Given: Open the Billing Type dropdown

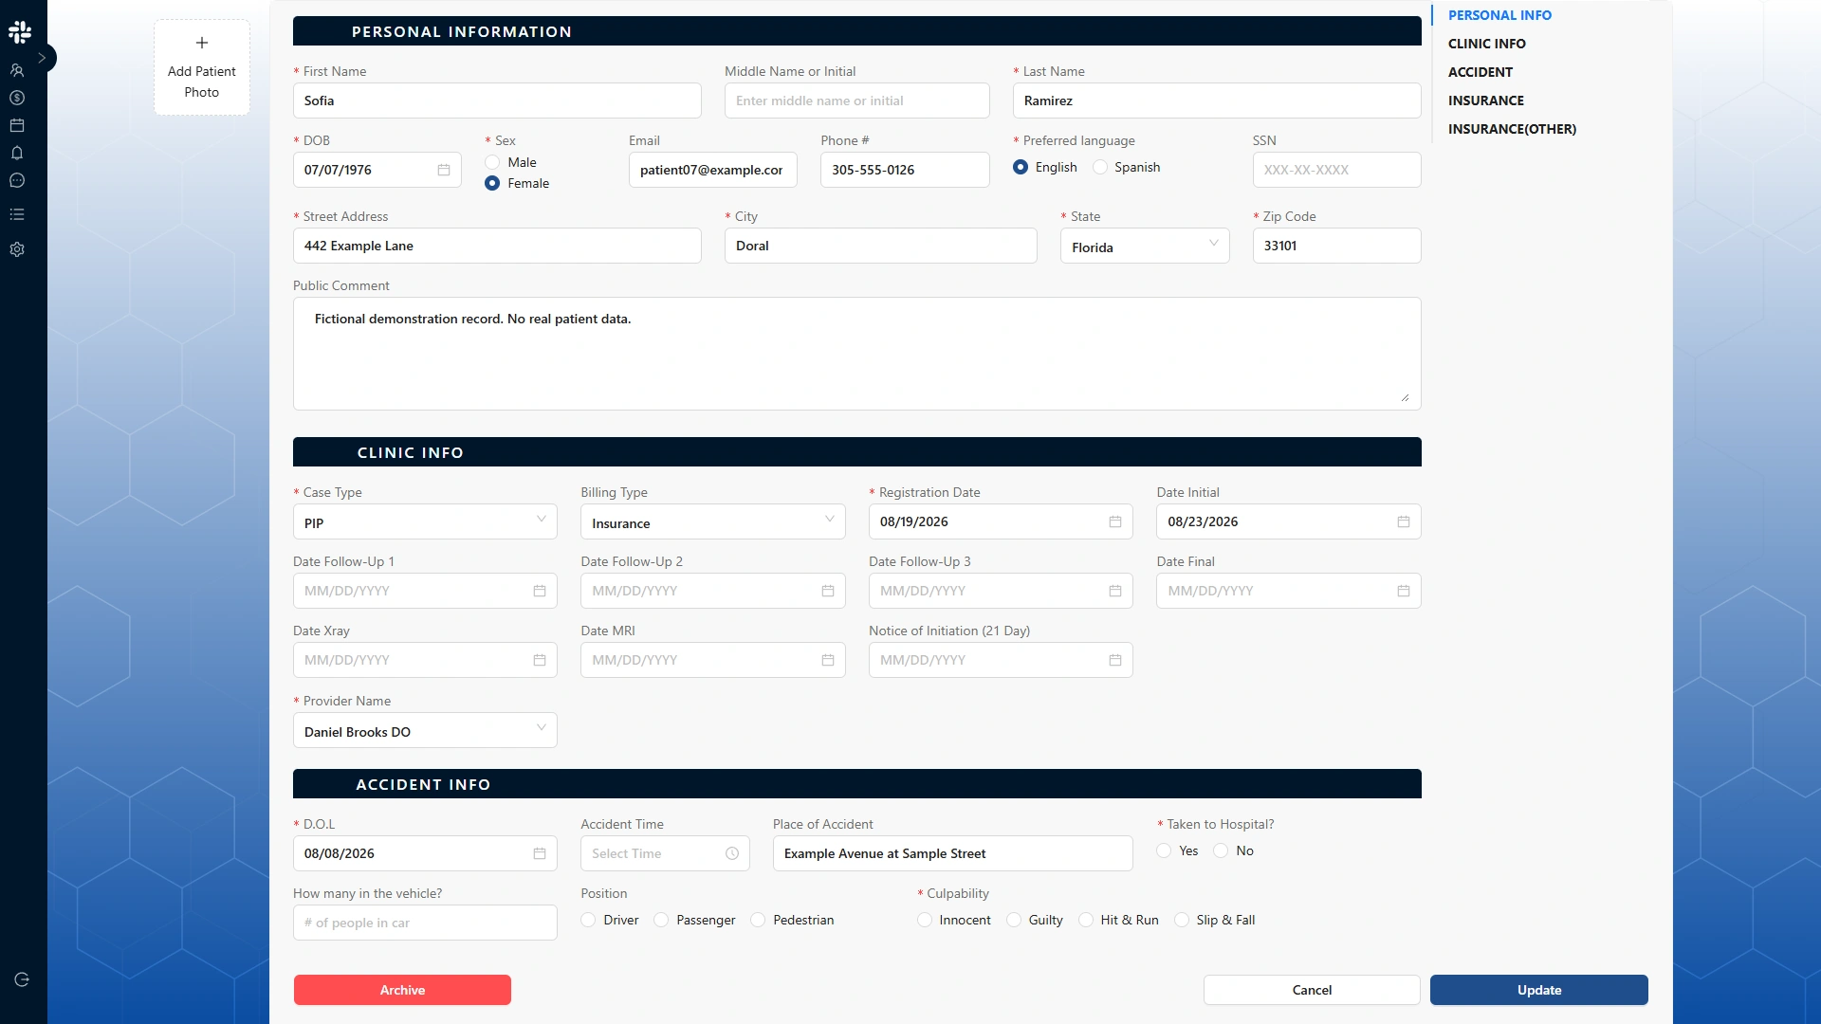Looking at the screenshot, I should [713, 522].
